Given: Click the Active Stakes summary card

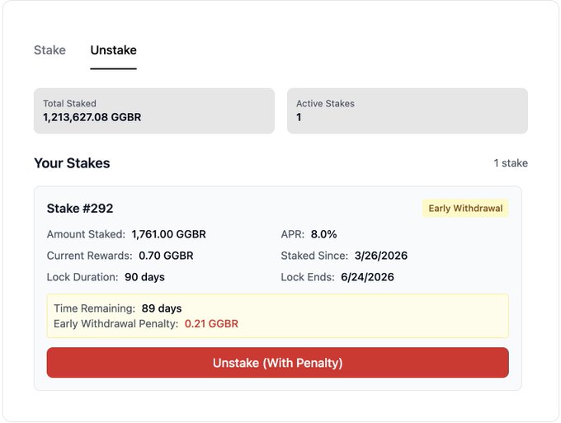Looking at the screenshot, I should tap(407, 110).
